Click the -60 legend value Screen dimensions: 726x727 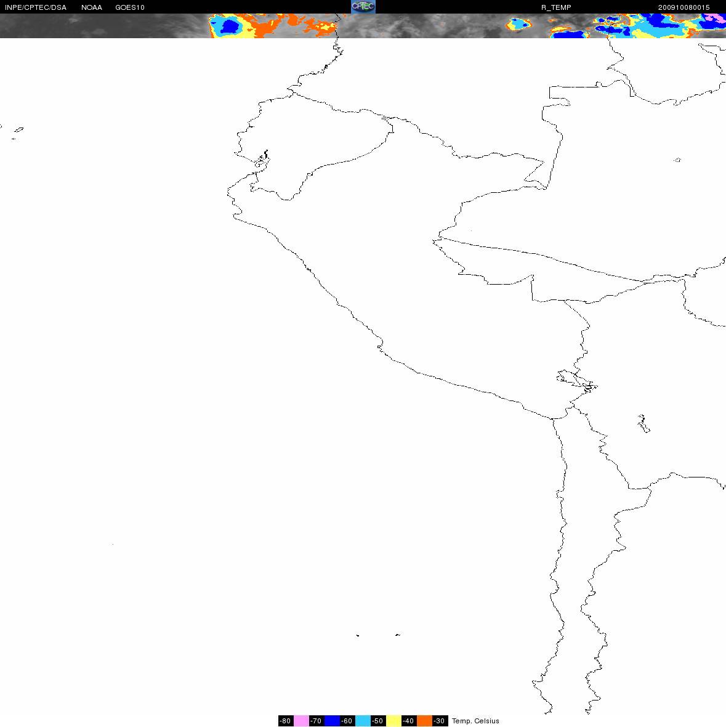347,721
